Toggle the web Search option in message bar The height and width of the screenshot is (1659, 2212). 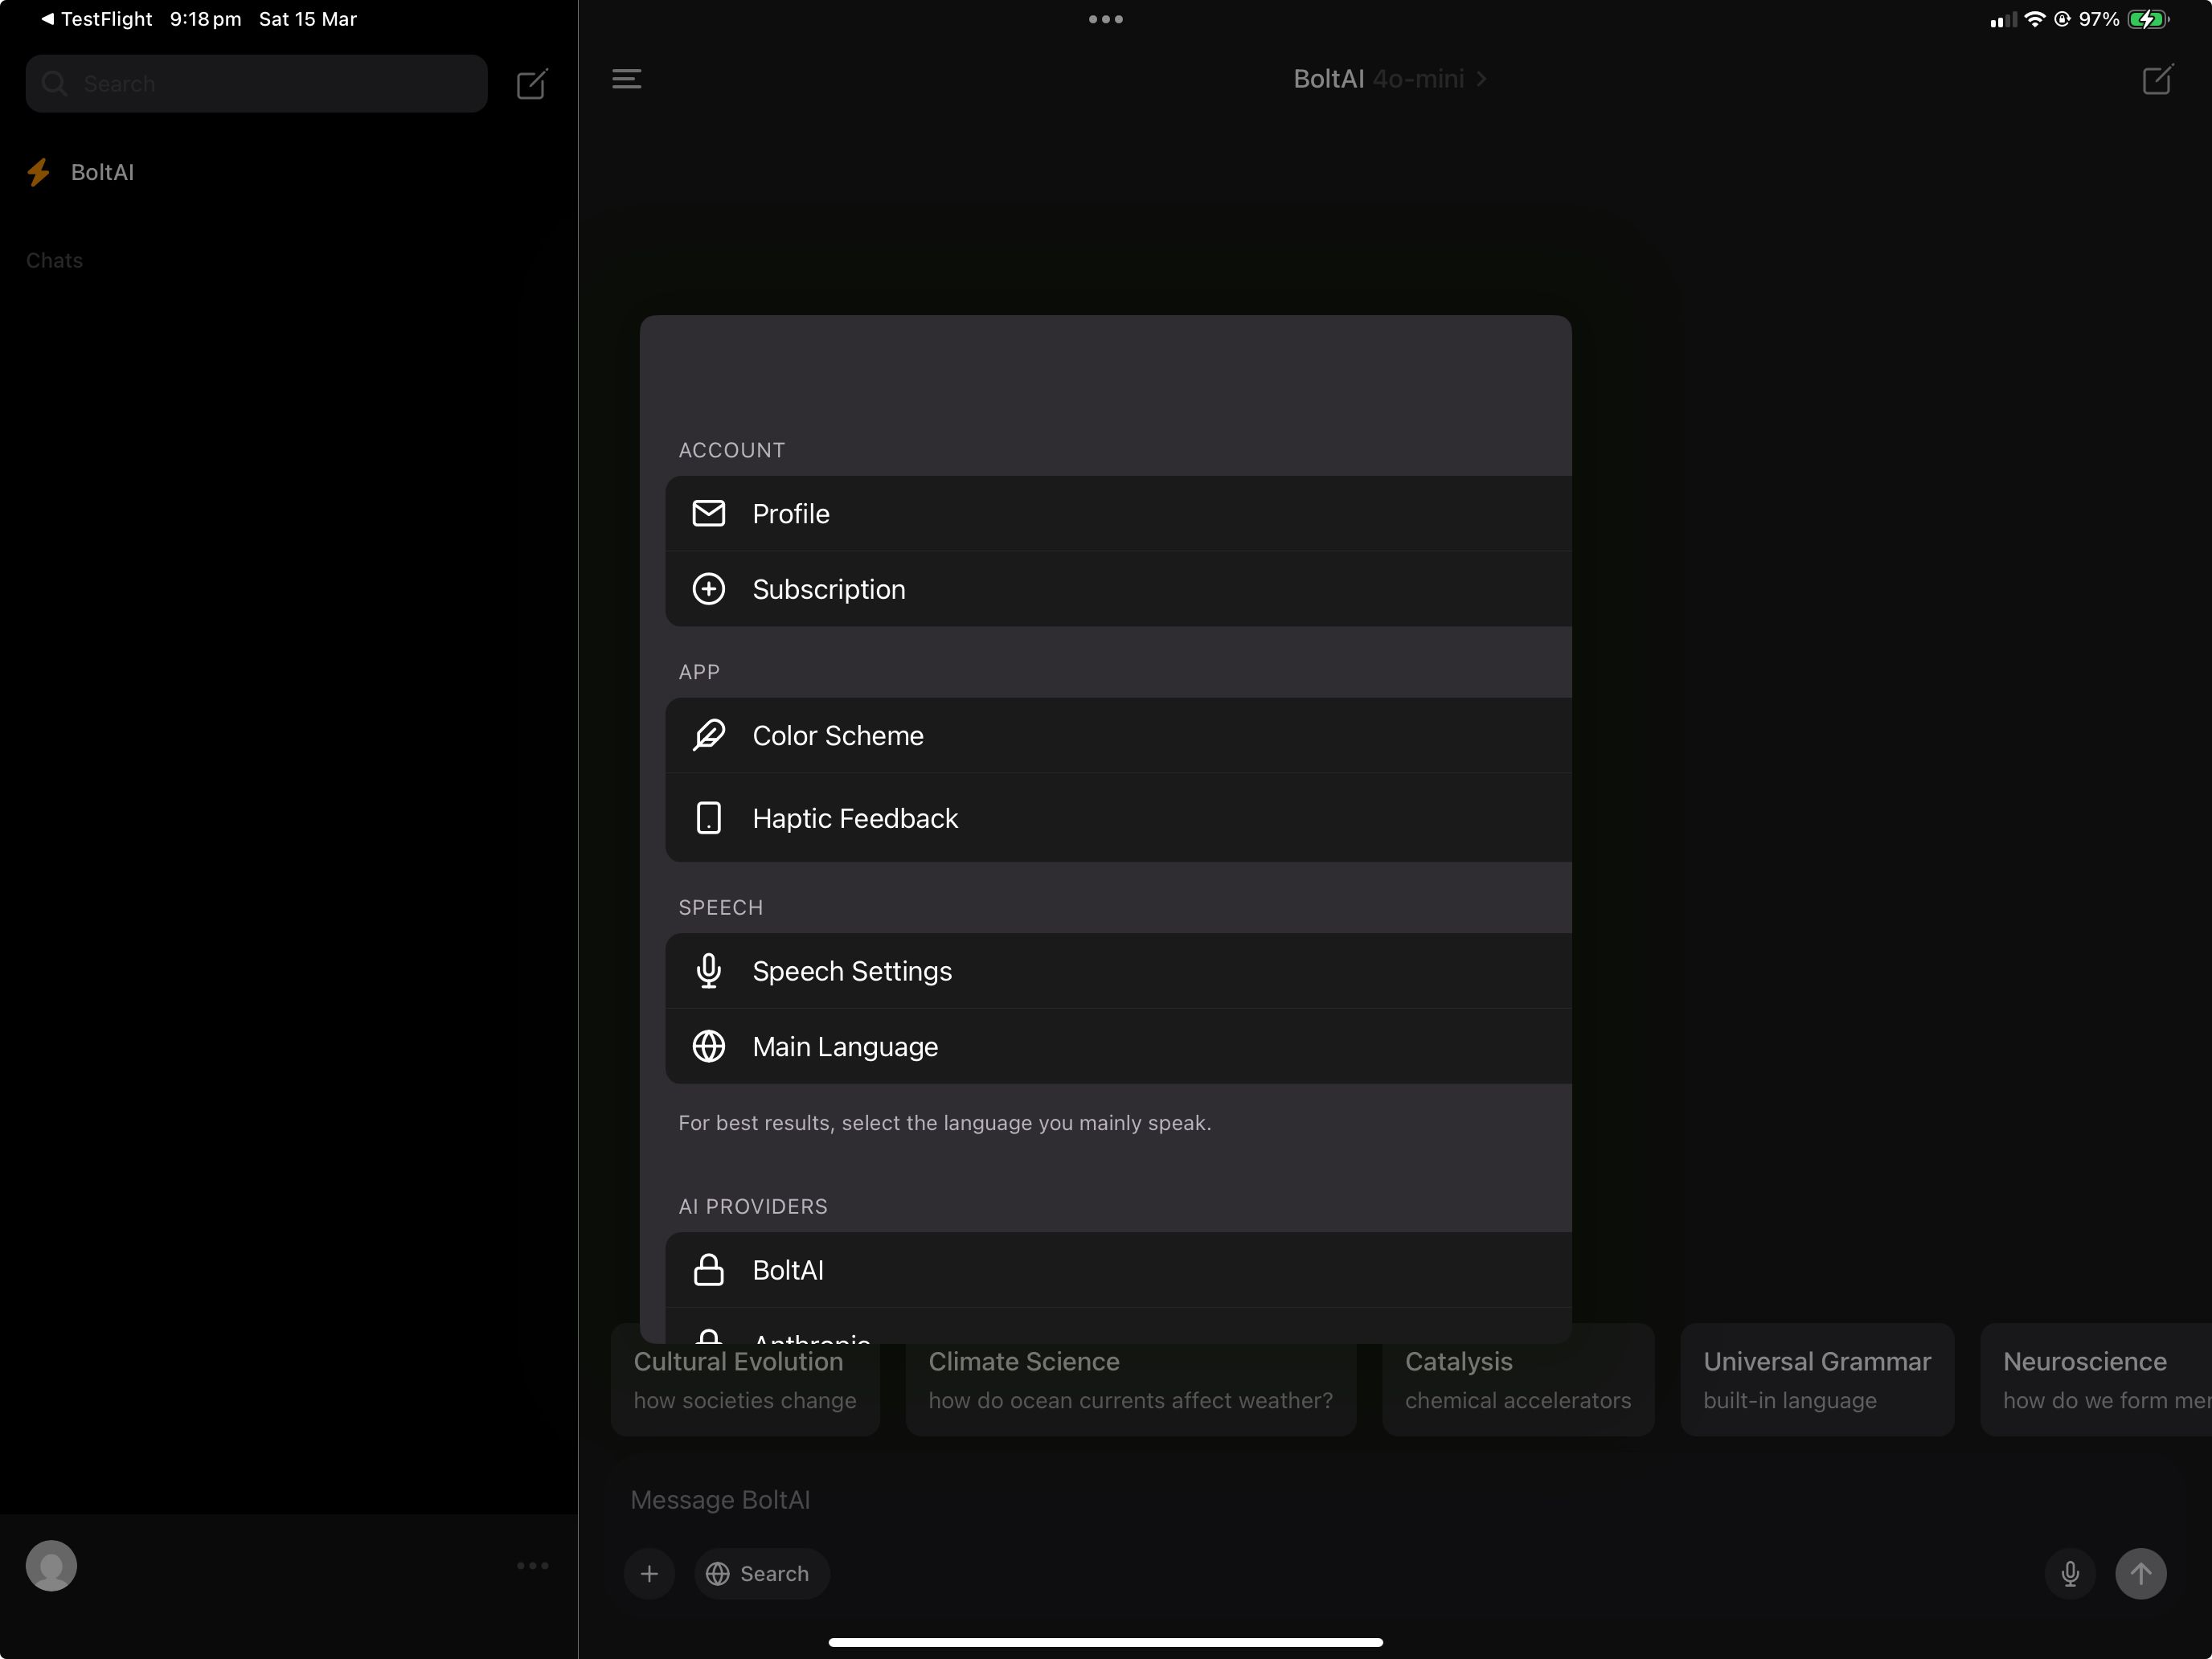coord(761,1574)
